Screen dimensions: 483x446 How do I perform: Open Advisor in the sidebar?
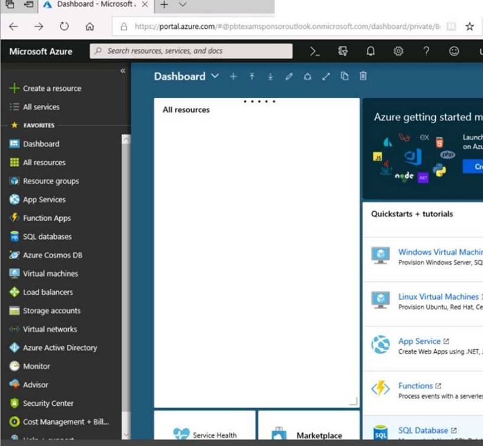tap(29, 385)
